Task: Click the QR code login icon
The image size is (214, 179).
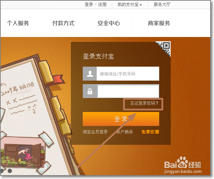Action: point(164,48)
